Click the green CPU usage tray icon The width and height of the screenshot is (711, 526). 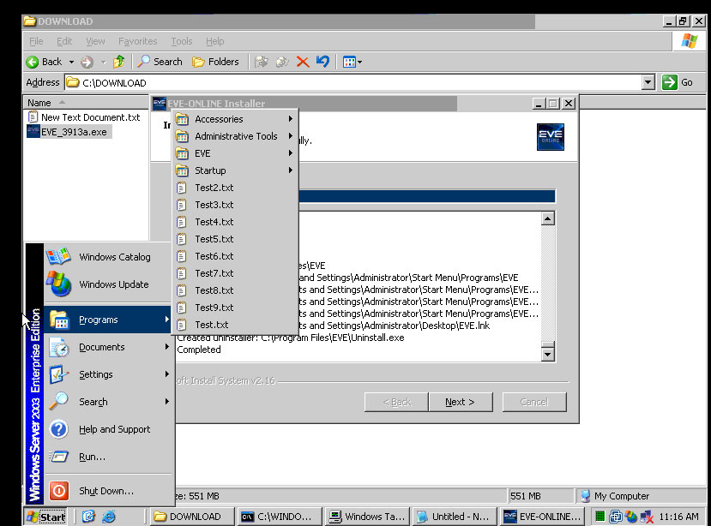[600, 516]
